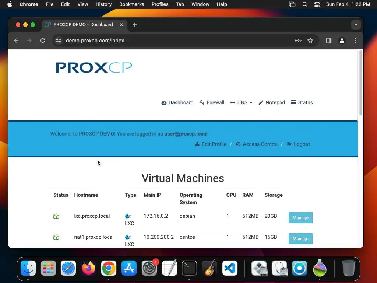Close the PROXCP DEMO - Dashboard tab

121,25
